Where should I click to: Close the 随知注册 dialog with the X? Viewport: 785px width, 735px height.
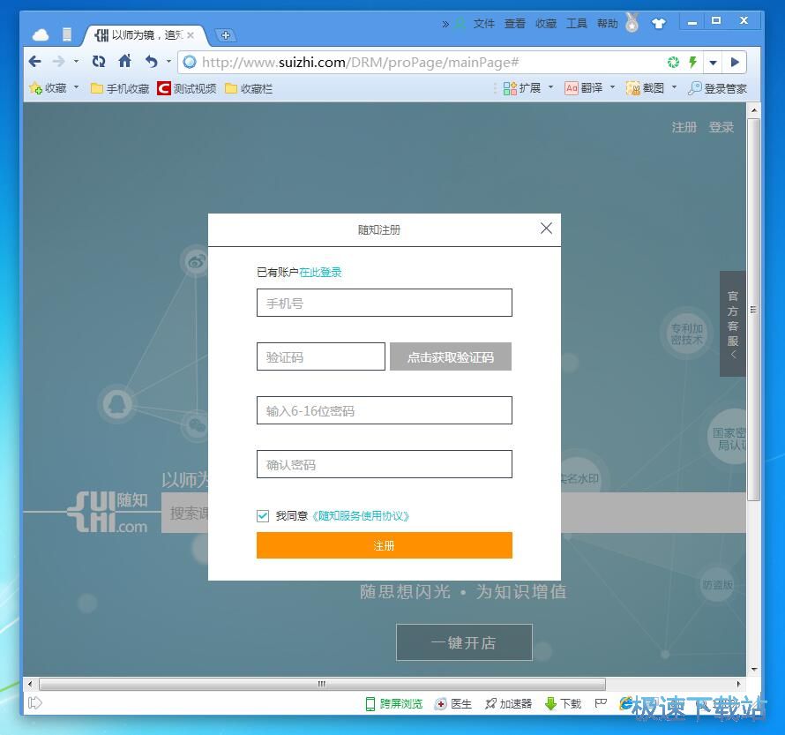click(x=546, y=229)
